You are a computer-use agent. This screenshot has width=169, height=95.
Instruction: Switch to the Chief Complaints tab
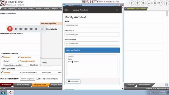pos(9,8)
